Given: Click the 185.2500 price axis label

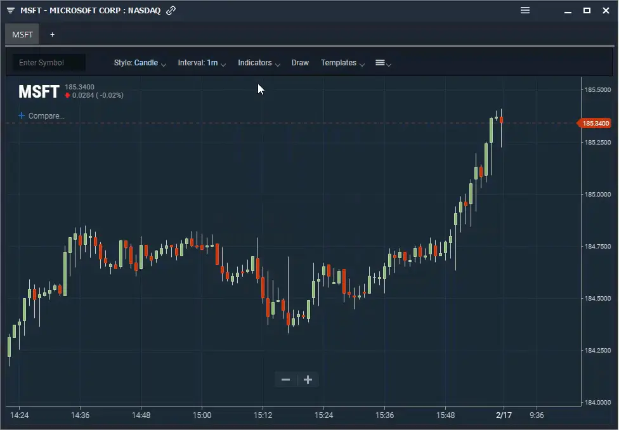Looking at the screenshot, I should click(597, 142).
